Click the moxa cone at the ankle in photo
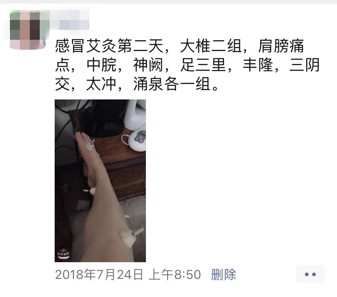This screenshot has width=337, height=297. click(90, 191)
